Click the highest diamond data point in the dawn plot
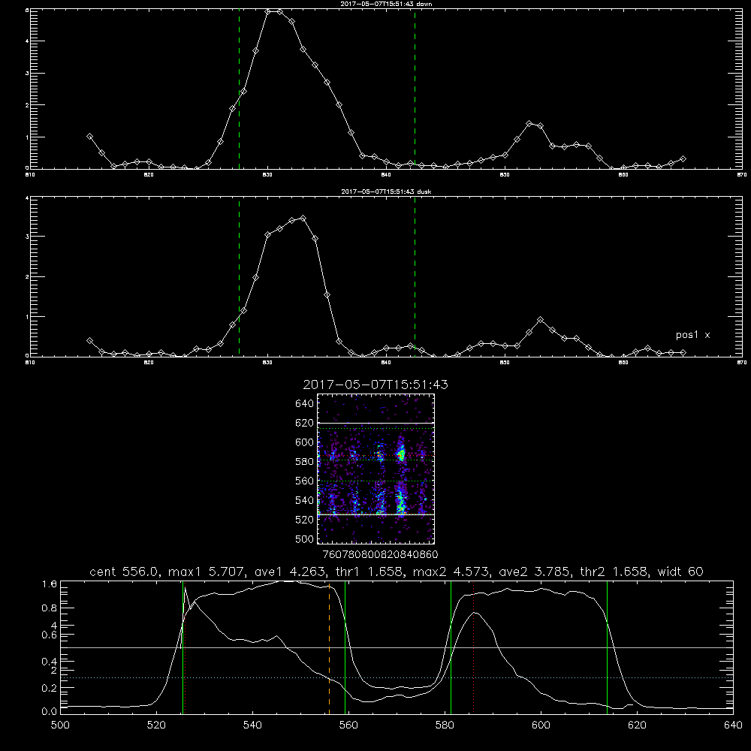Screen dimensions: 751x751 268,11
